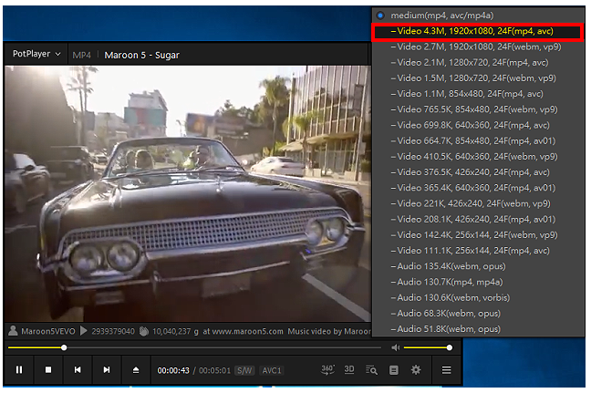Click the MP4 format label

[82, 55]
